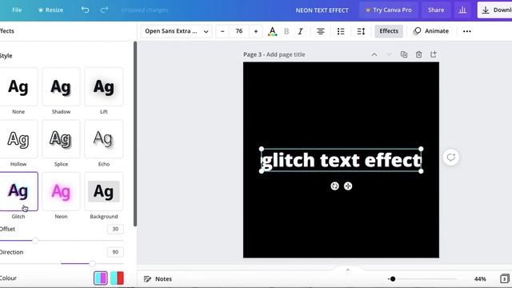Click the zoom slider handle
Image resolution: width=512 pixels, height=288 pixels.
pyautogui.click(x=393, y=279)
